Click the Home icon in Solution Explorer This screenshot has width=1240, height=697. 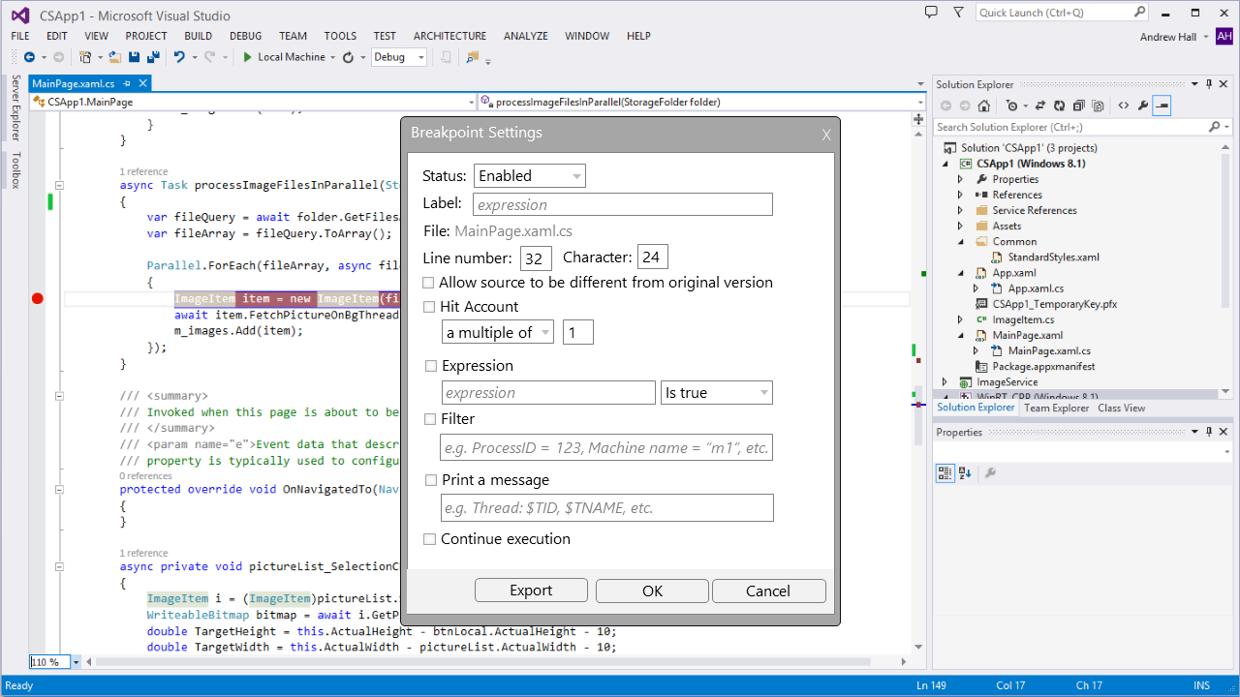pyautogui.click(x=984, y=106)
